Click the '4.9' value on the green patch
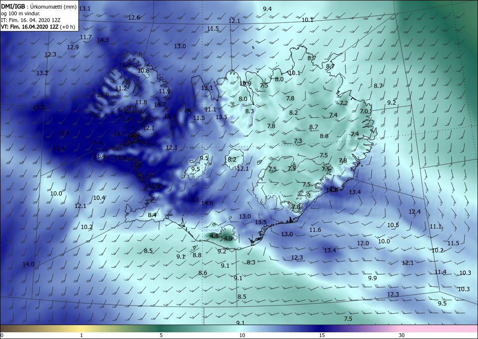The image size is (478, 339). (x=228, y=239)
